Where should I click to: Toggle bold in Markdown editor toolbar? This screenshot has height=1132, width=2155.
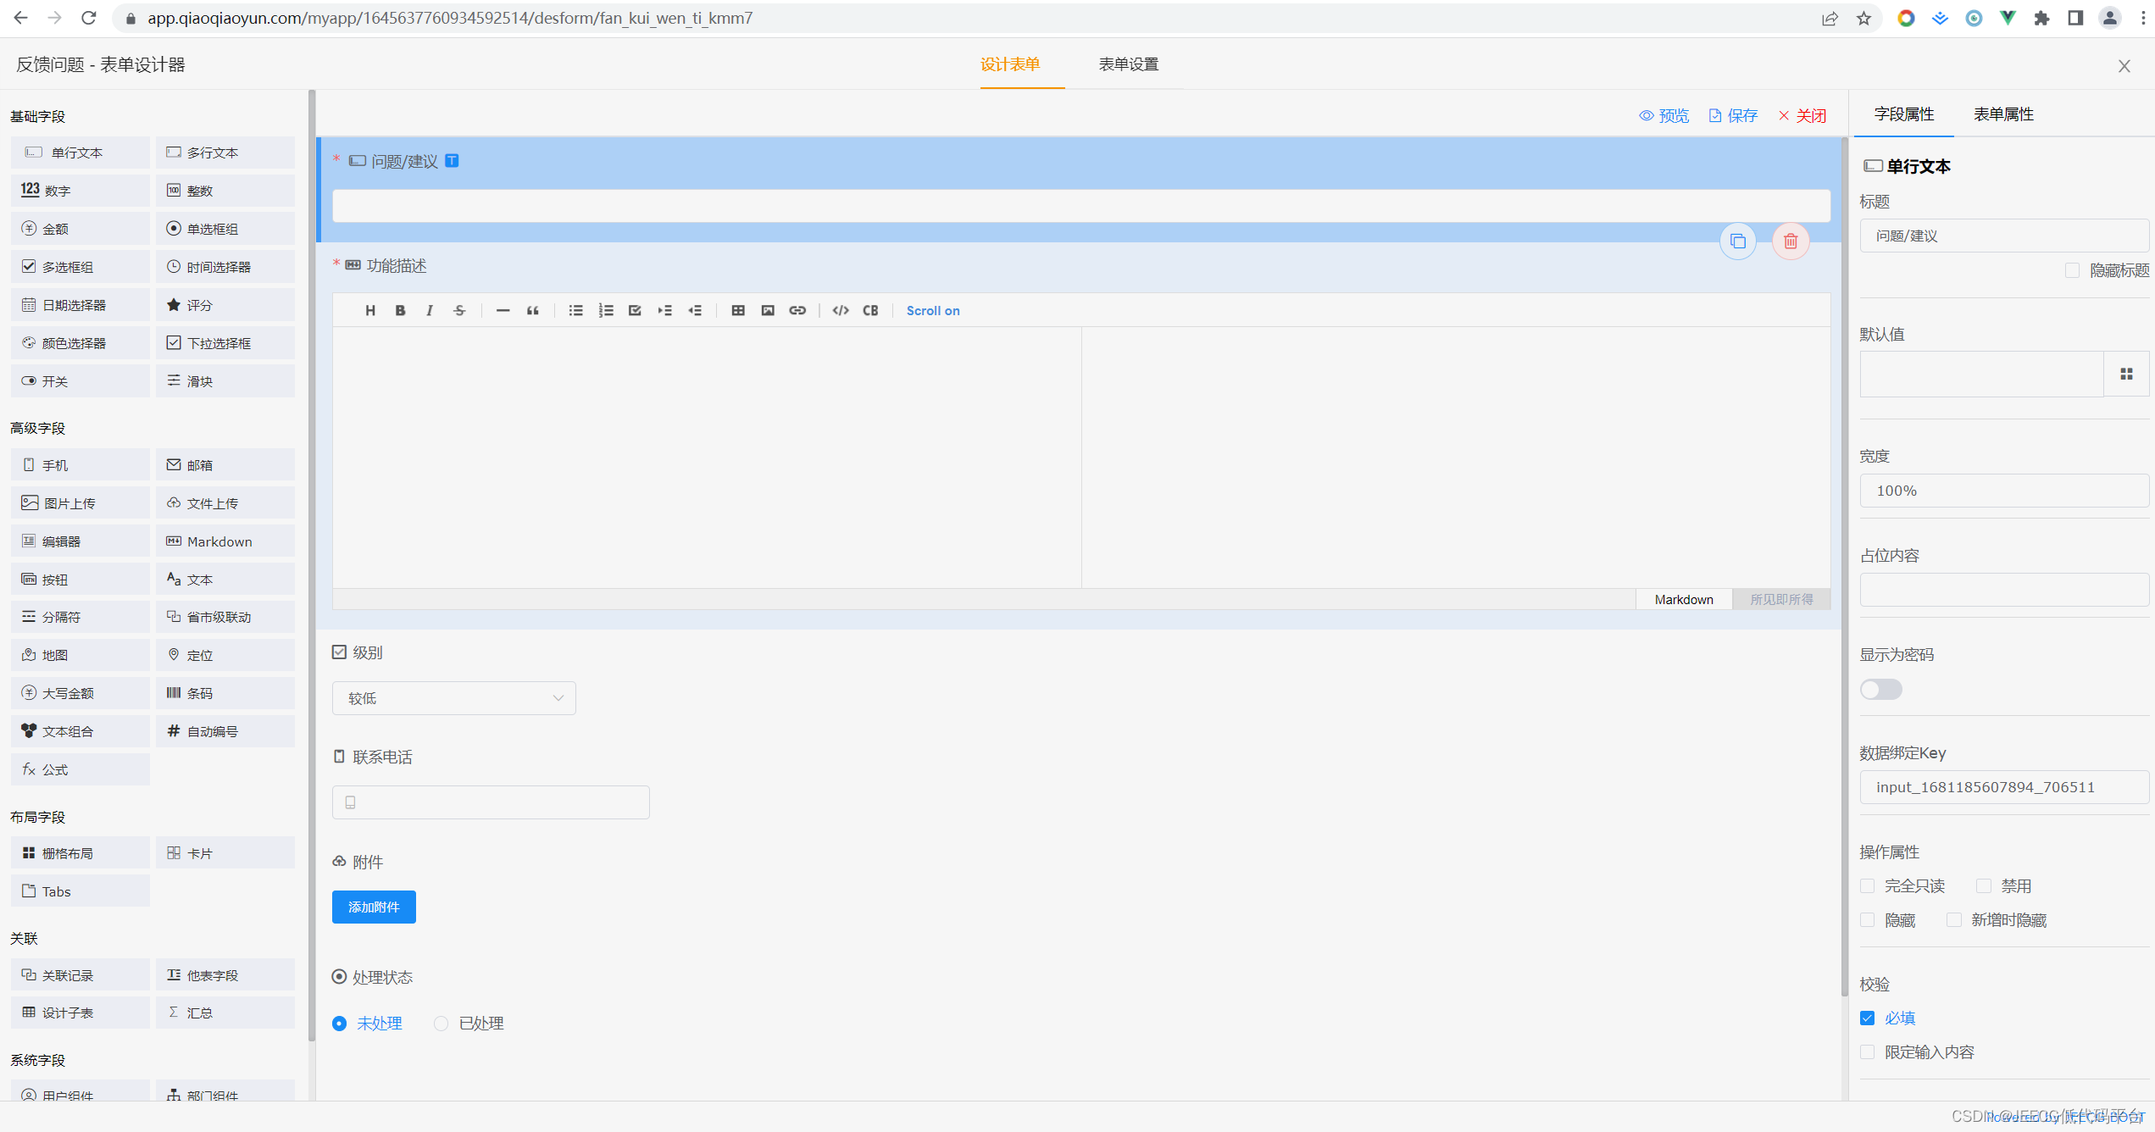[x=400, y=310]
